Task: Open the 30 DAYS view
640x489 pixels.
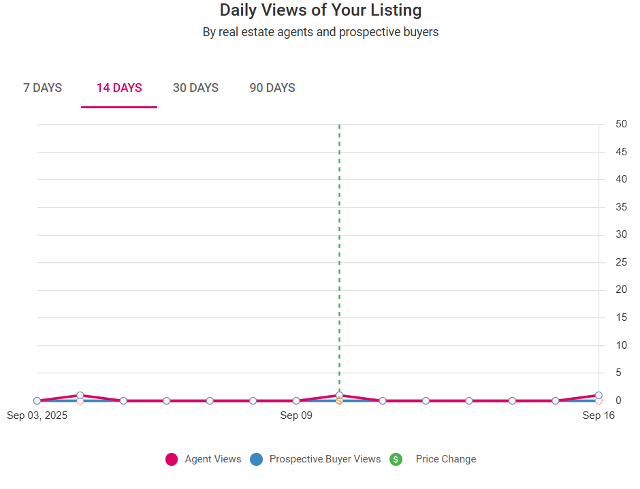Action: [195, 88]
